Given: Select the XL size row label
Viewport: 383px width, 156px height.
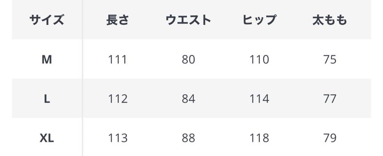Looking at the screenshot, I should tap(47, 138).
